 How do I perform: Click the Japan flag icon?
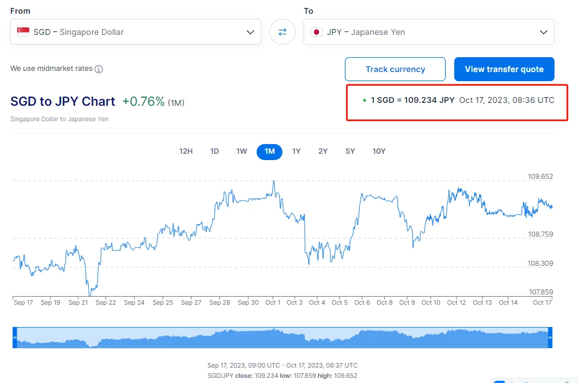click(316, 32)
